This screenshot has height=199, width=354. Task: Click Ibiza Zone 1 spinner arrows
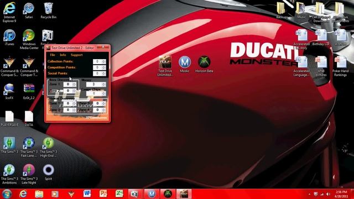coord(74,84)
